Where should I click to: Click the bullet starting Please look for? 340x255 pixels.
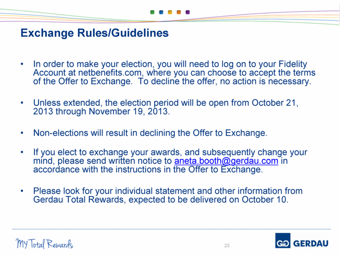coord(168,195)
